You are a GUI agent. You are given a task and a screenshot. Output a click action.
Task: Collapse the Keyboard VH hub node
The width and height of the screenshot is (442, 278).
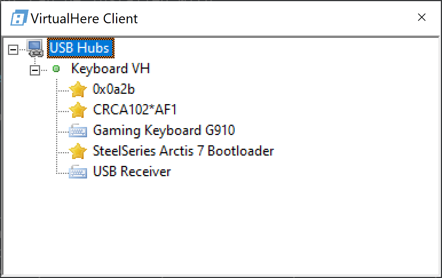point(35,70)
